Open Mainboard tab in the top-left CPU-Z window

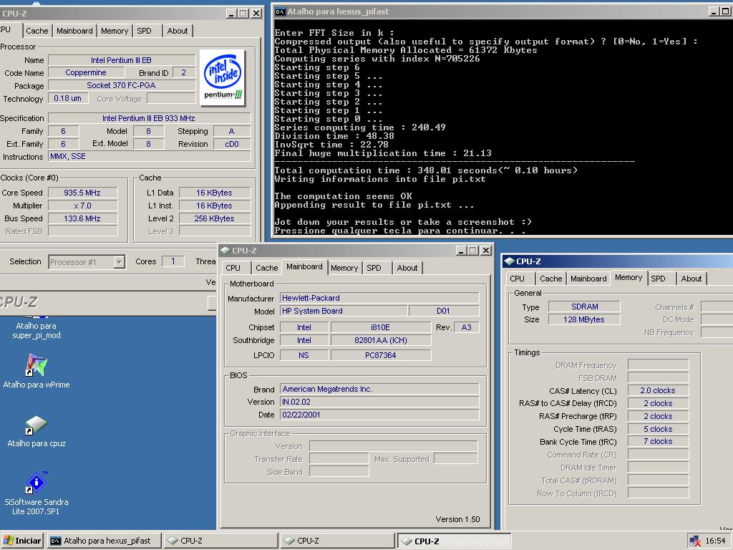coord(74,31)
